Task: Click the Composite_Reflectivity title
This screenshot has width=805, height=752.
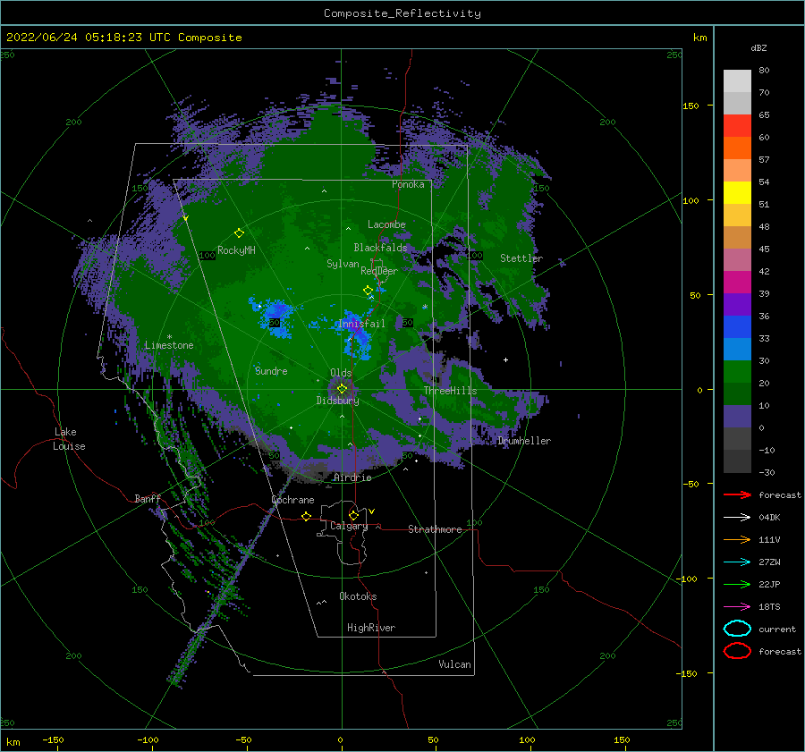Action: point(402,13)
